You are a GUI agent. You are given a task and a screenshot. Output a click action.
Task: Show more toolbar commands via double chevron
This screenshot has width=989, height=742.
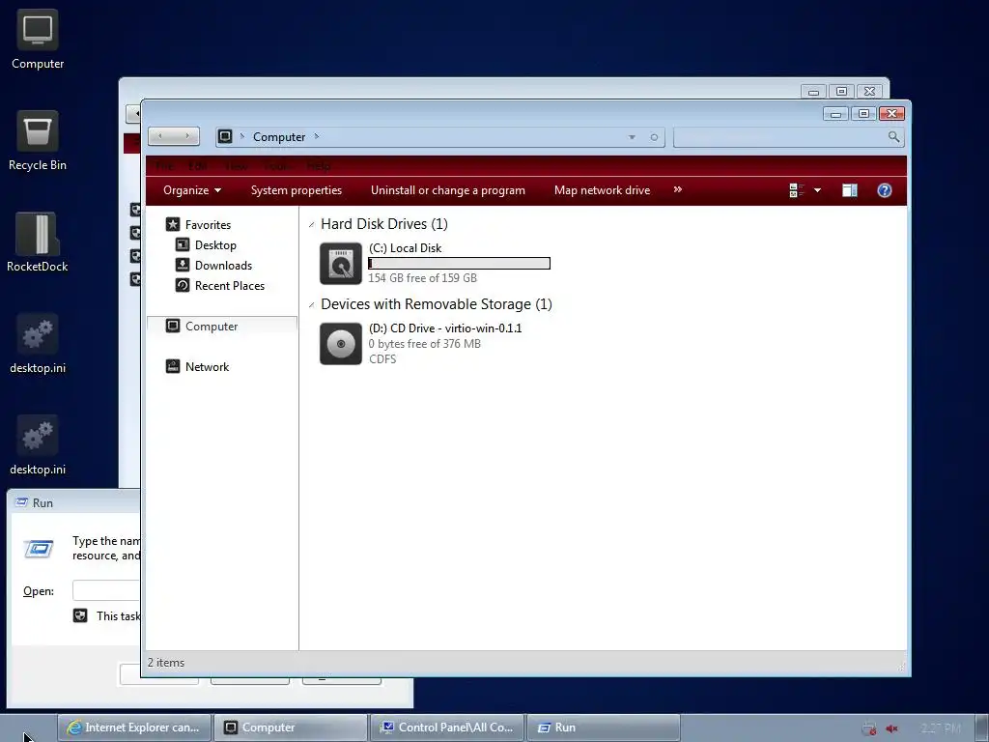pyautogui.click(x=677, y=189)
